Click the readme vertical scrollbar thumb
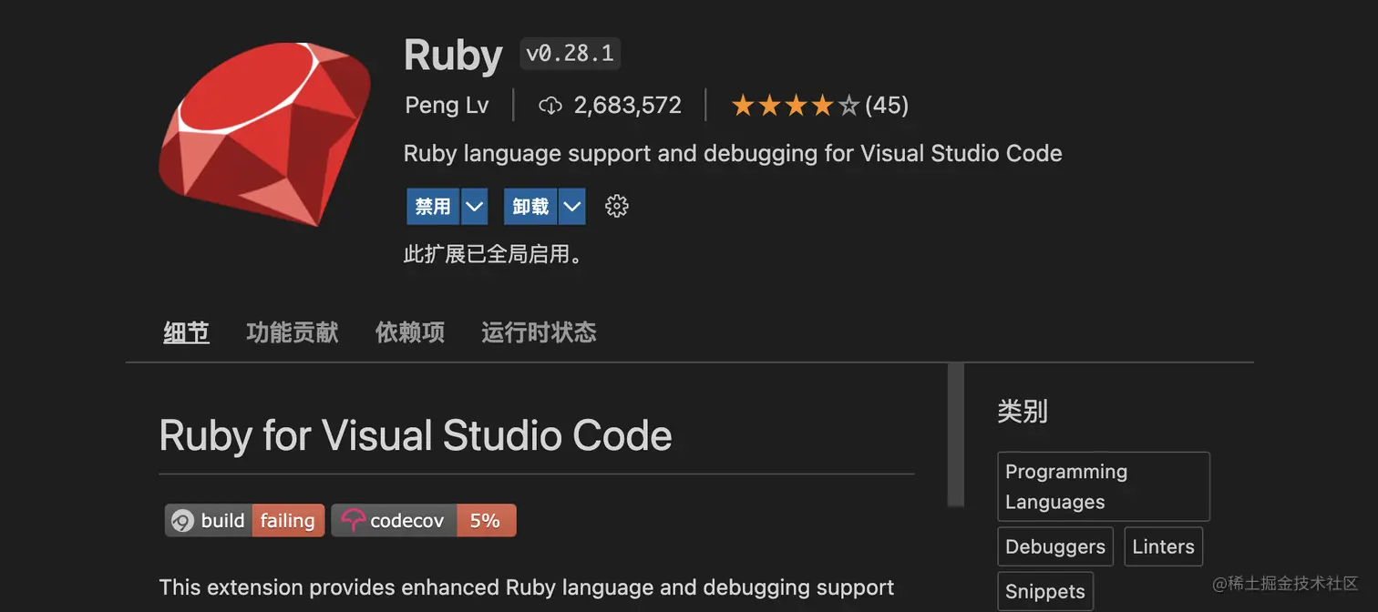 [956, 434]
